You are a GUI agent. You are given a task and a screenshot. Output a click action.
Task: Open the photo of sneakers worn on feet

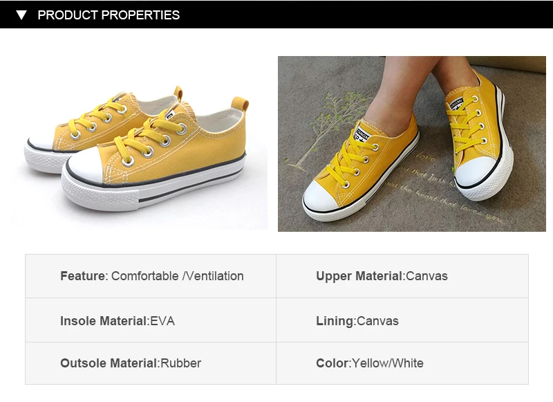[411, 144]
